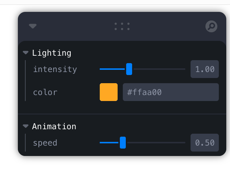Focus the speed value field showing 0.50
This screenshot has width=230, height=179.
click(205, 143)
